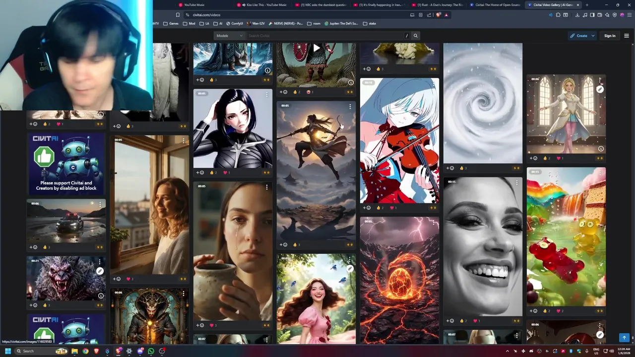Open three-dot menu on black-haired anime woman

(266, 94)
